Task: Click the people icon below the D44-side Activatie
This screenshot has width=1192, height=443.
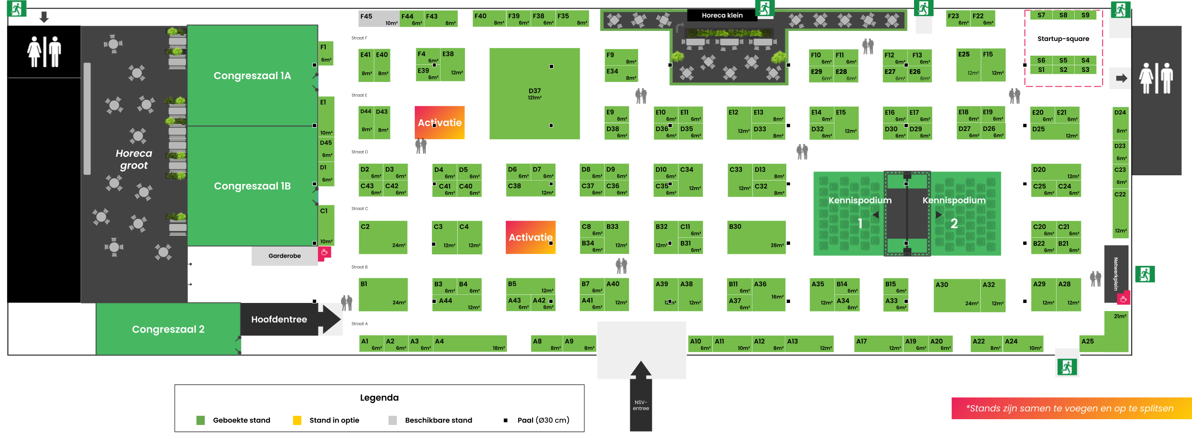Action: click(x=421, y=146)
